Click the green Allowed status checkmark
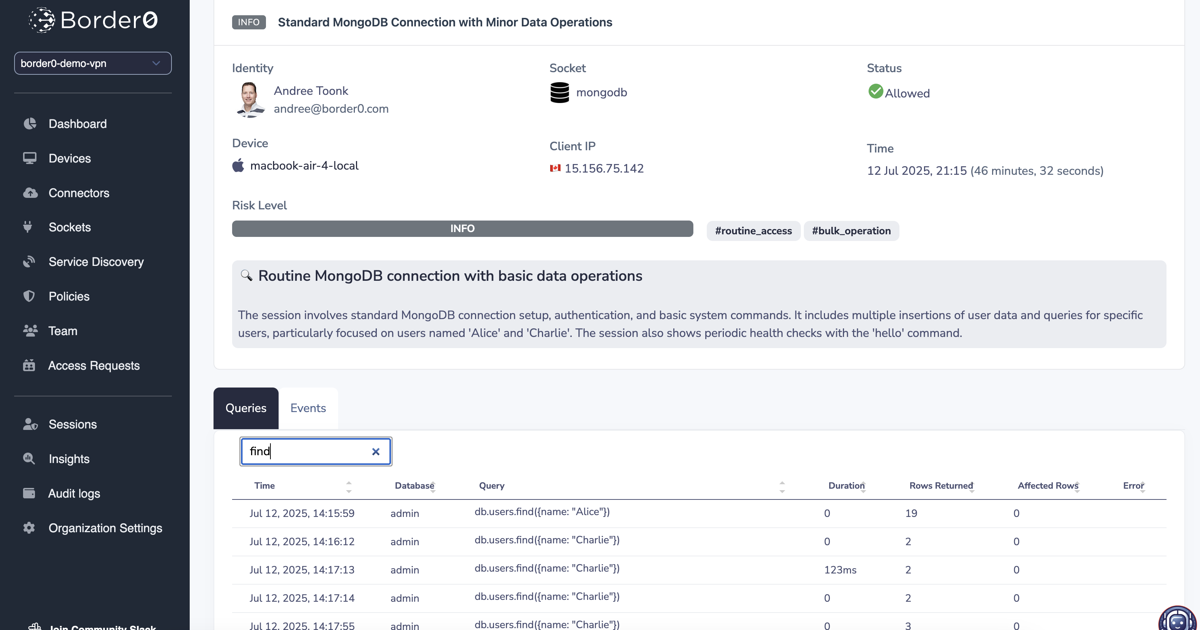Screen dimensions: 1200x630 875,91
